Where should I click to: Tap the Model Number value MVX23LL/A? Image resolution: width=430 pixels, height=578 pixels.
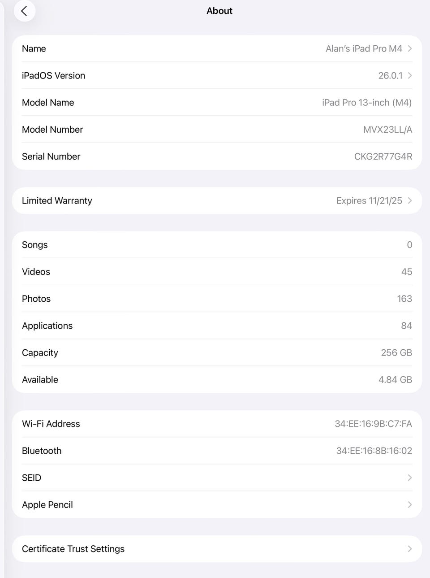[x=387, y=130]
